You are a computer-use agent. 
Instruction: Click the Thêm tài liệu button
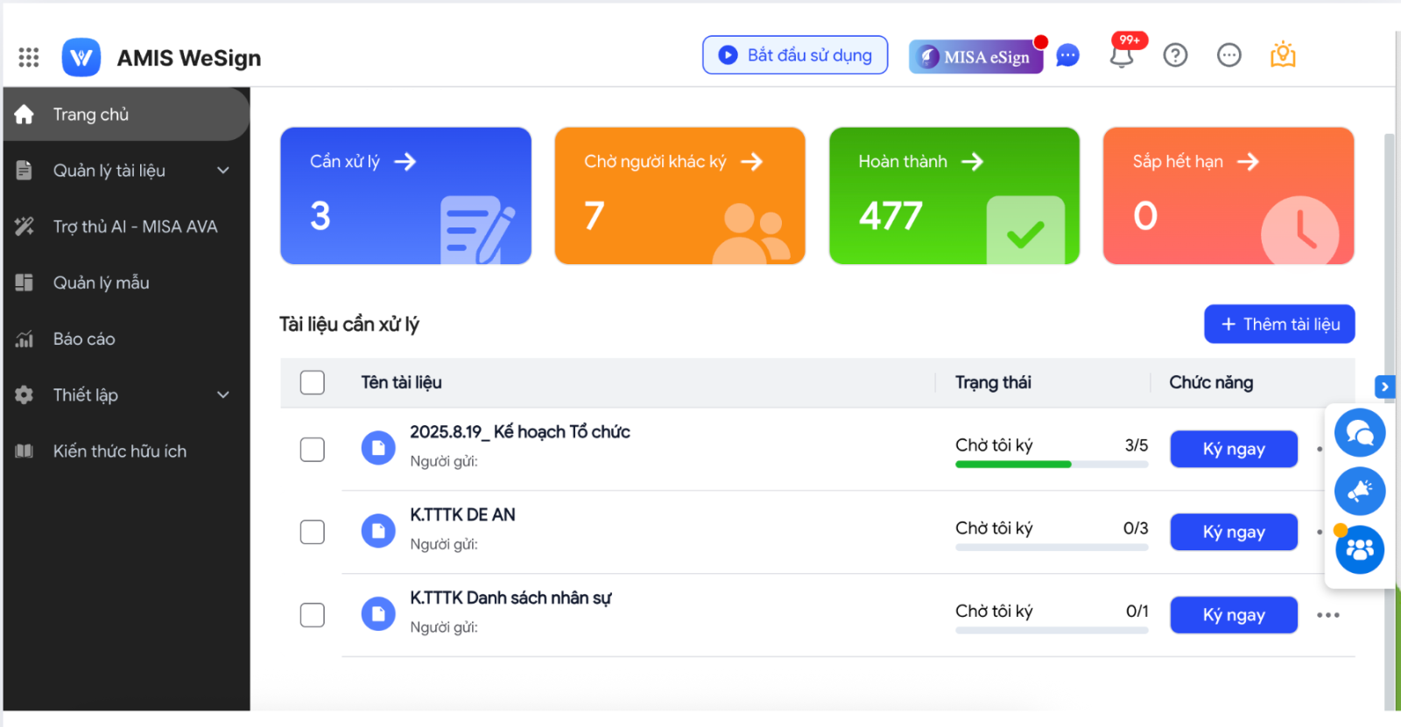[1279, 325]
